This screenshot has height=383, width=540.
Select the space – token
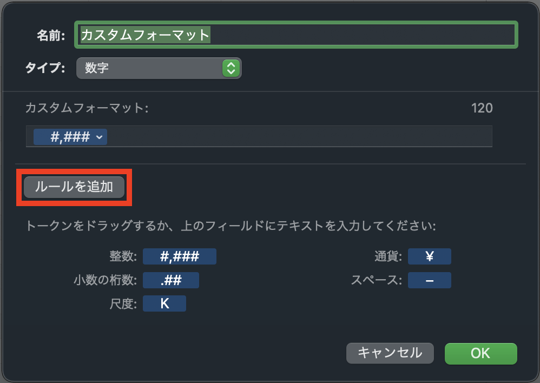point(429,280)
